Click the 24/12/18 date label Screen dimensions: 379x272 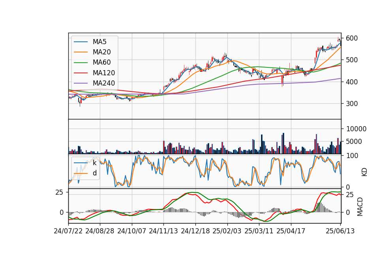[x=195, y=231]
